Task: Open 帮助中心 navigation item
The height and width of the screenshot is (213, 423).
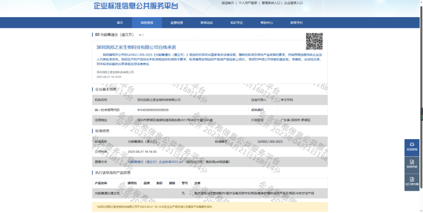Action: click(267, 23)
